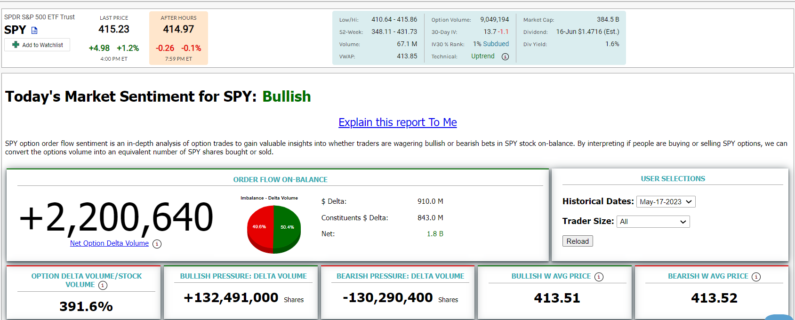This screenshot has height=320, width=795.
Task: Click the last price 415.23
Action: click(114, 29)
